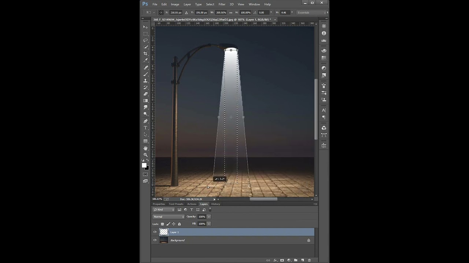Open the status bar Doc info arrow
Screen dimensions: 469x263
tap(214, 199)
